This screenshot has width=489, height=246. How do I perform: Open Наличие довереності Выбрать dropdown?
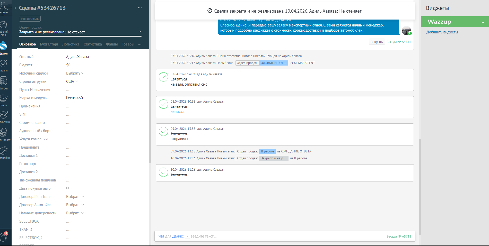75,213
